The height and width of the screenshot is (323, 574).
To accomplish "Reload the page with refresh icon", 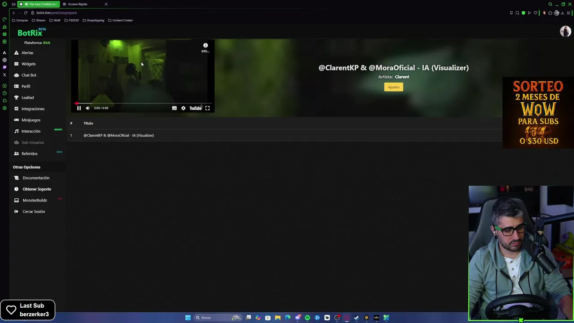I will click(x=26, y=13).
